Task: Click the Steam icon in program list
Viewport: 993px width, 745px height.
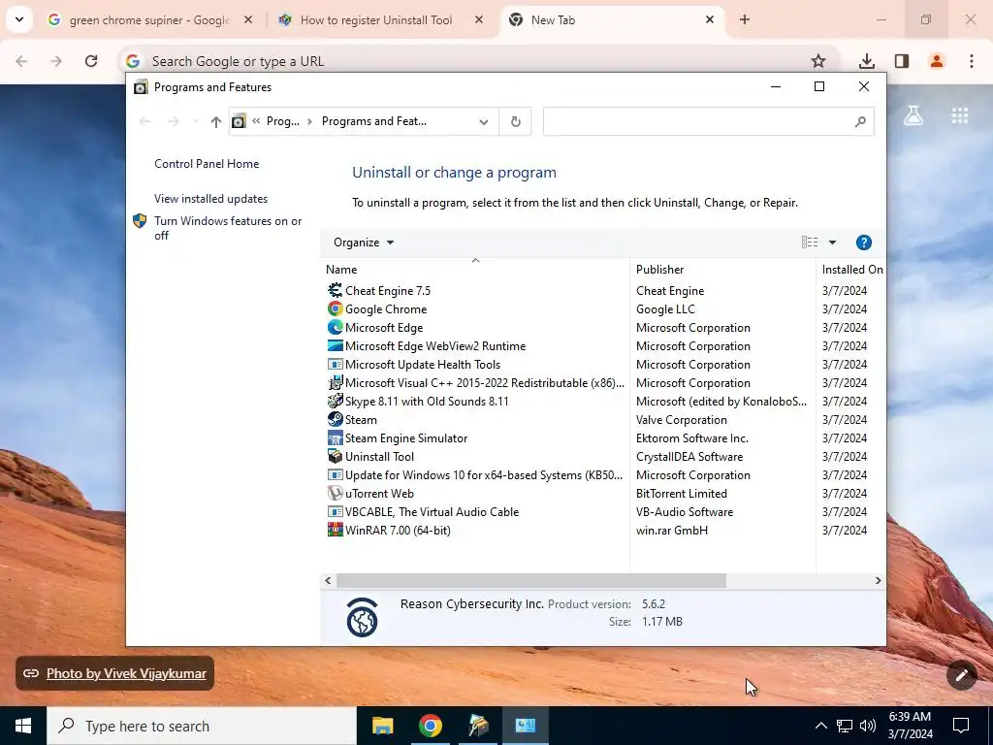Action: pyautogui.click(x=335, y=419)
